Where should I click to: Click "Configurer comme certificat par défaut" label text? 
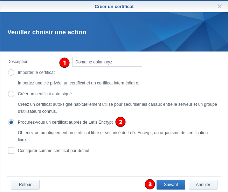[54, 151]
